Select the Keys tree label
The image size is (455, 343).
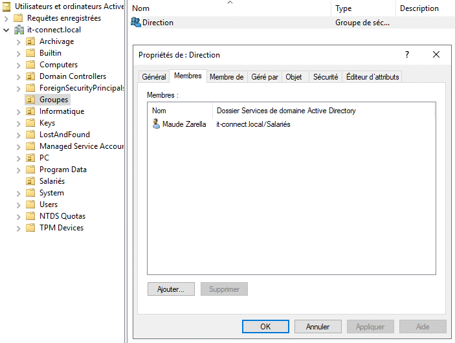(47, 123)
